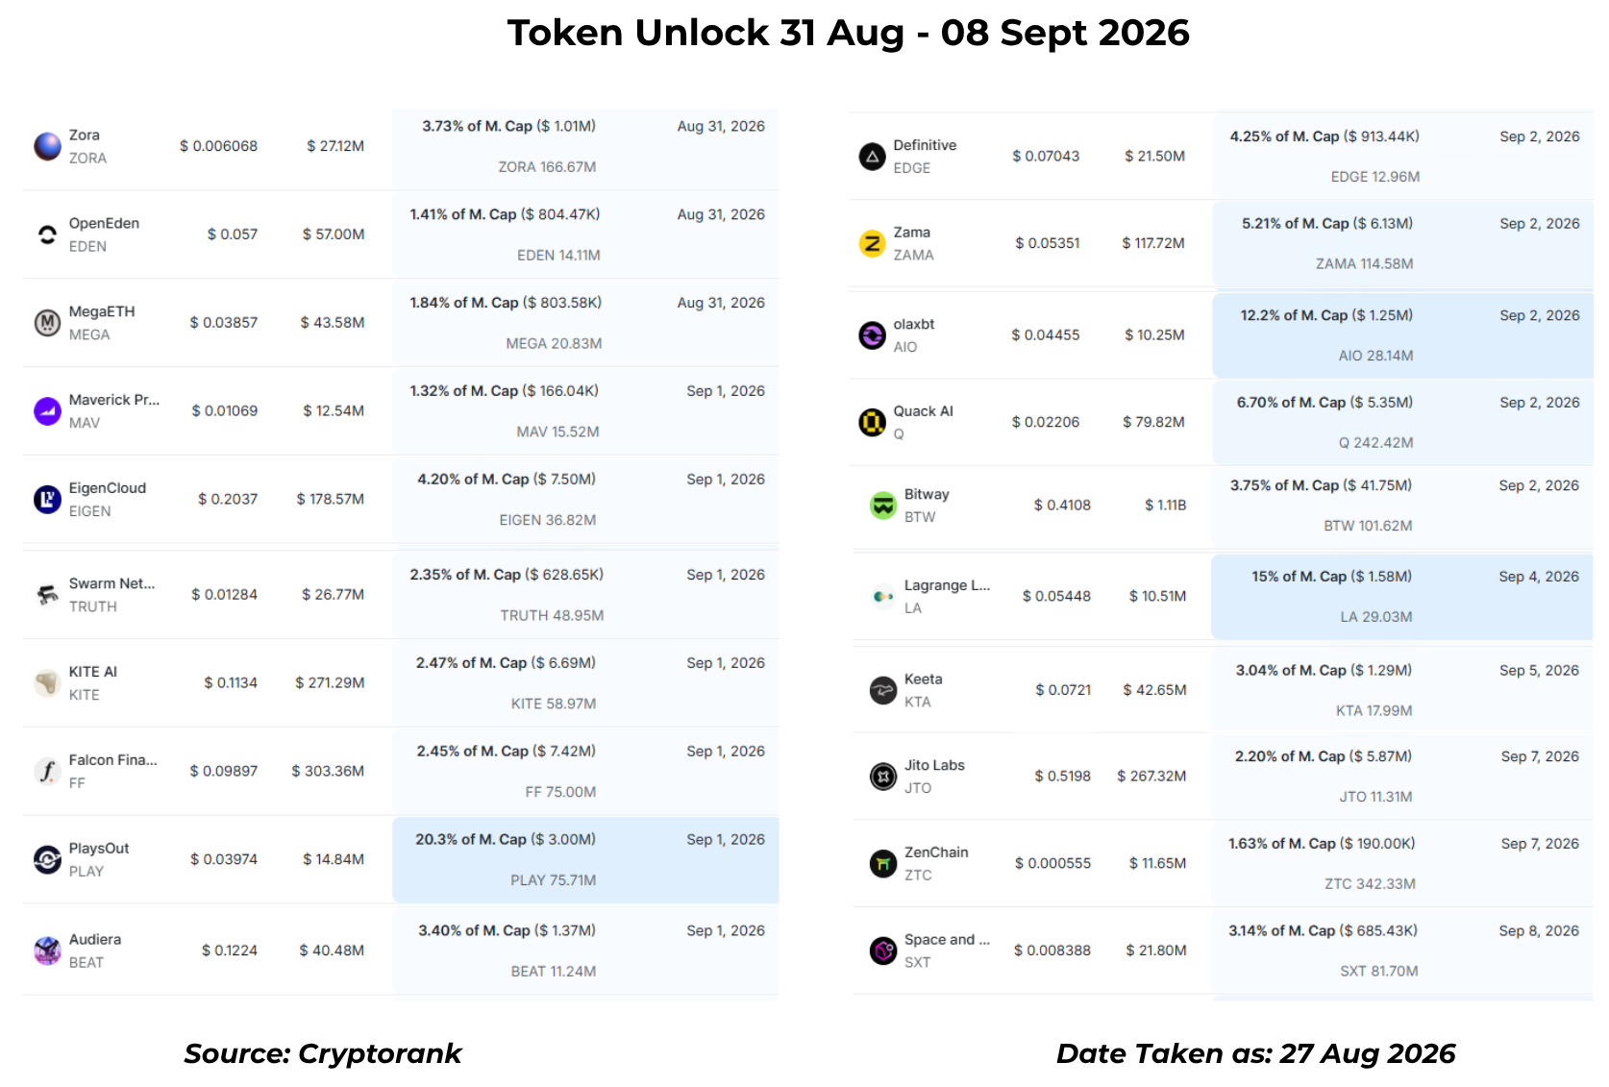Select the highlighted PlaysOut 20.3% unlock cell
Viewport: 1609px width, 1087px height.
coord(585,860)
